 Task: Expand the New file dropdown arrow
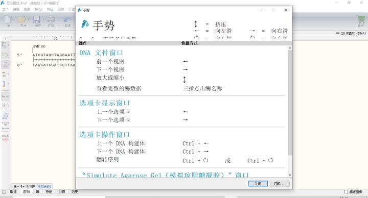[14, 19]
